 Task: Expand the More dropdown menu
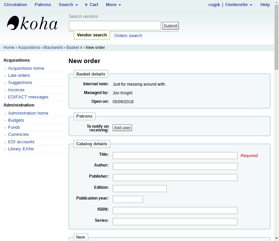pyautogui.click(x=113, y=5)
